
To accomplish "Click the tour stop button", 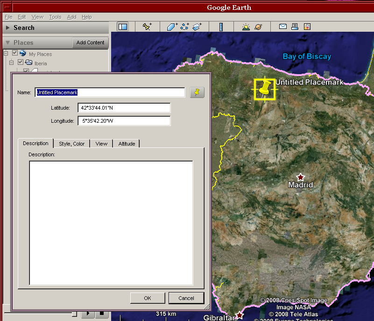I will pyautogui.click(x=102, y=314).
